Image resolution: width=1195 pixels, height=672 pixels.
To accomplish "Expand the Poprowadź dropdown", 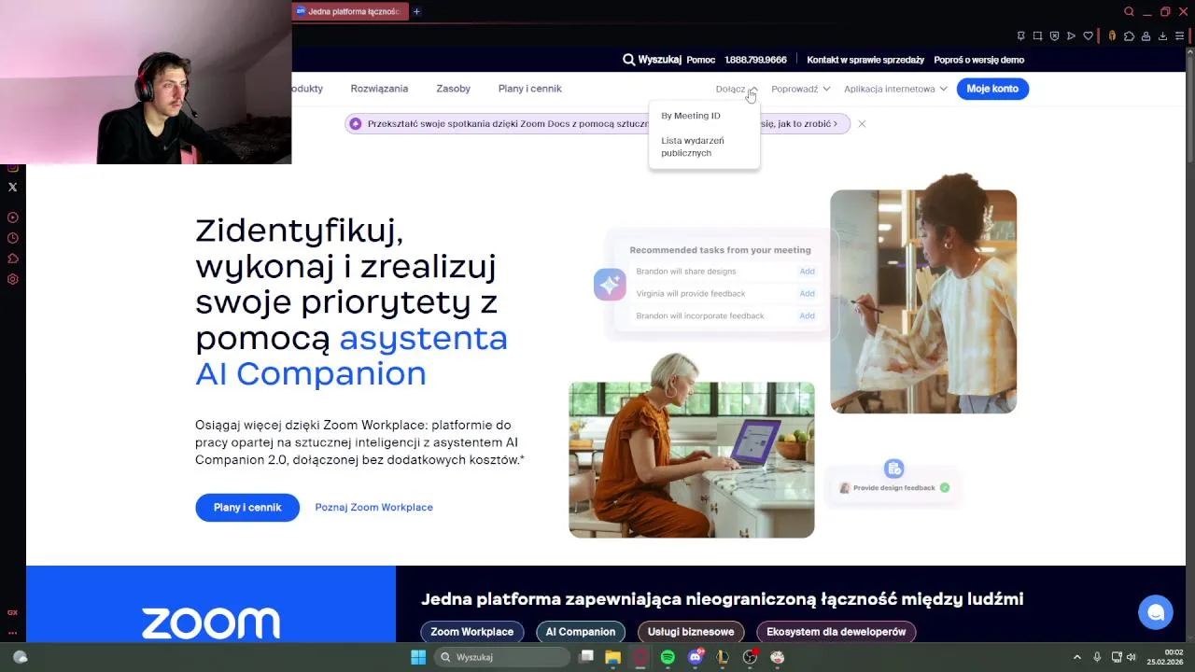I will (800, 89).
